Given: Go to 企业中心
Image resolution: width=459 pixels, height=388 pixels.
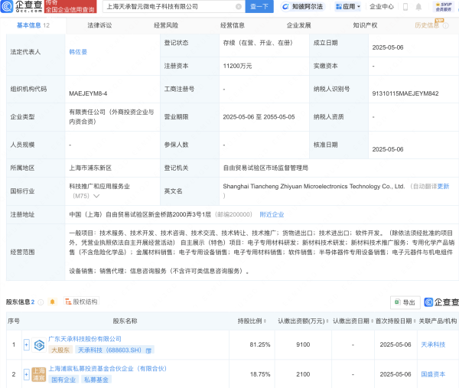Looking at the screenshot, I should (x=382, y=6).
